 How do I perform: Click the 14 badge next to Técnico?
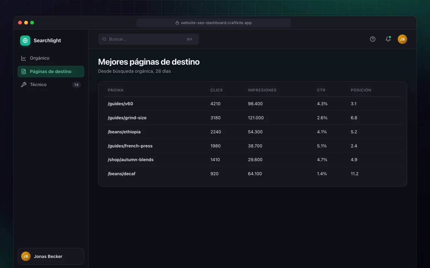click(76, 85)
